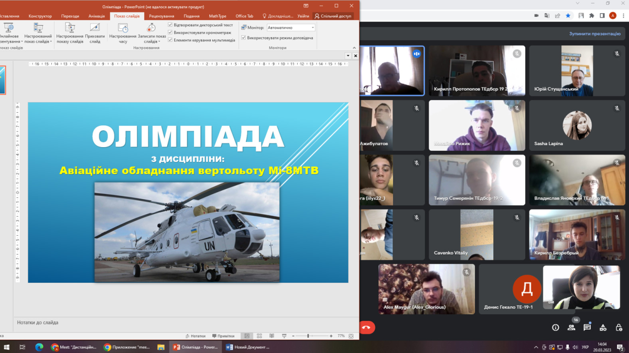Open the Meet chat messages icon

click(587, 327)
